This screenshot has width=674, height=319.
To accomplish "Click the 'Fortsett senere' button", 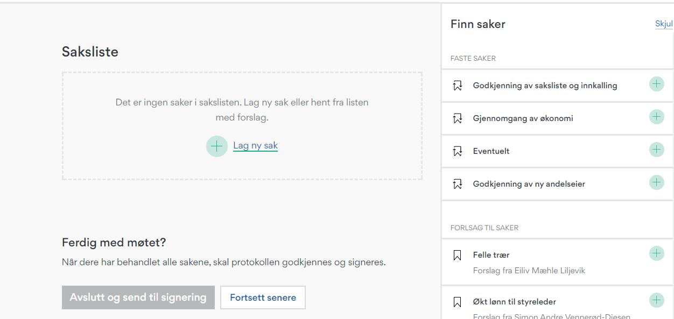I will coord(263,297).
